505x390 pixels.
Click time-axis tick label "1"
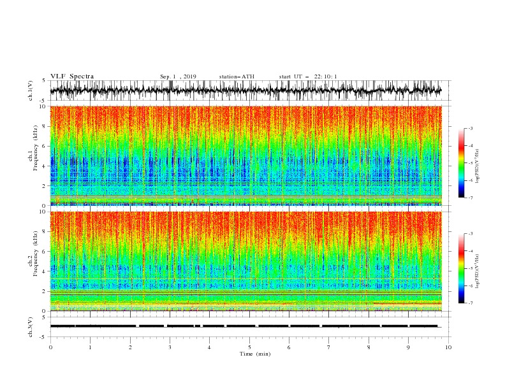pyautogui.click(x=90, y=347)
